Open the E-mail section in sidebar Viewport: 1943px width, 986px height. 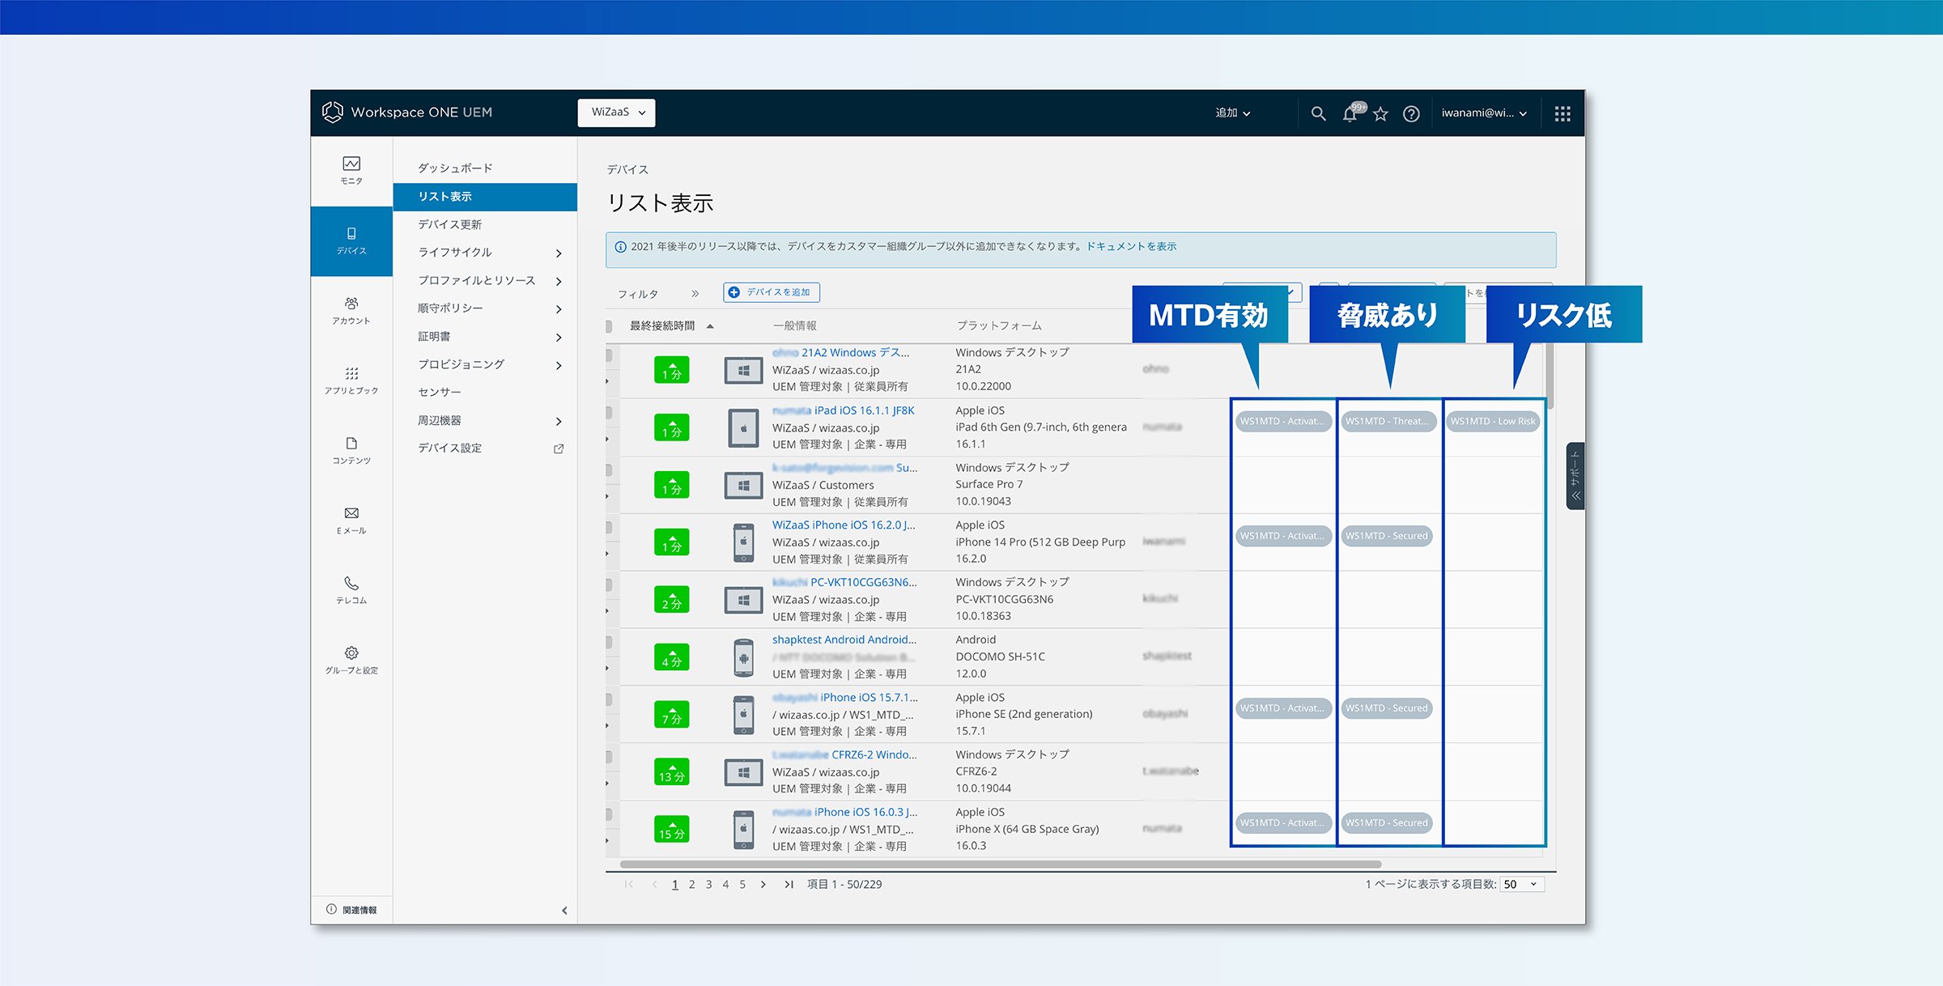(x=351, y=521)
